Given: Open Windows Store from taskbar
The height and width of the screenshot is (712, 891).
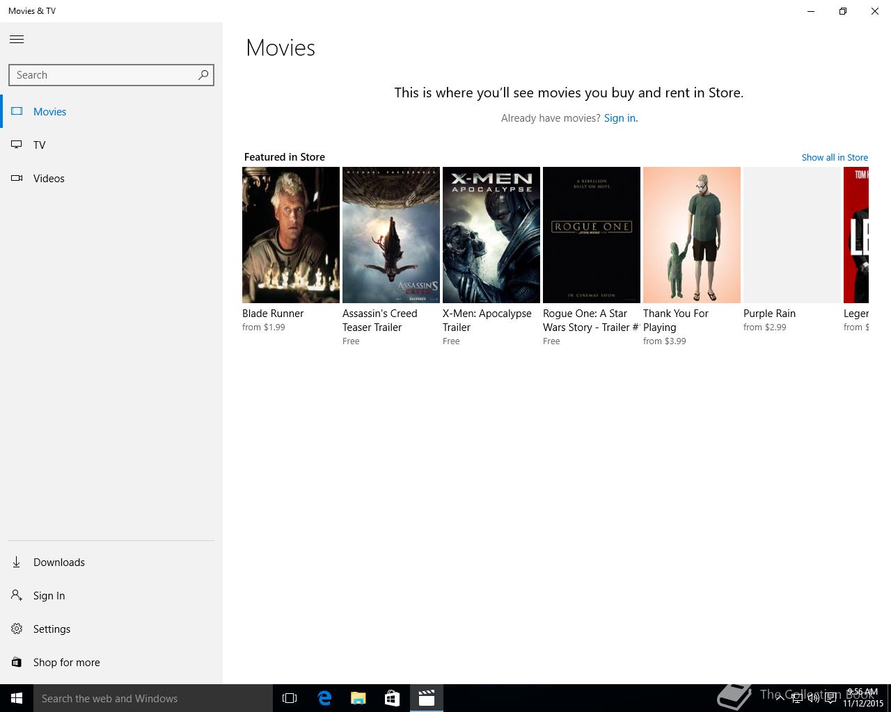Looking at the screenshot, I should click(x=393, y=698).
